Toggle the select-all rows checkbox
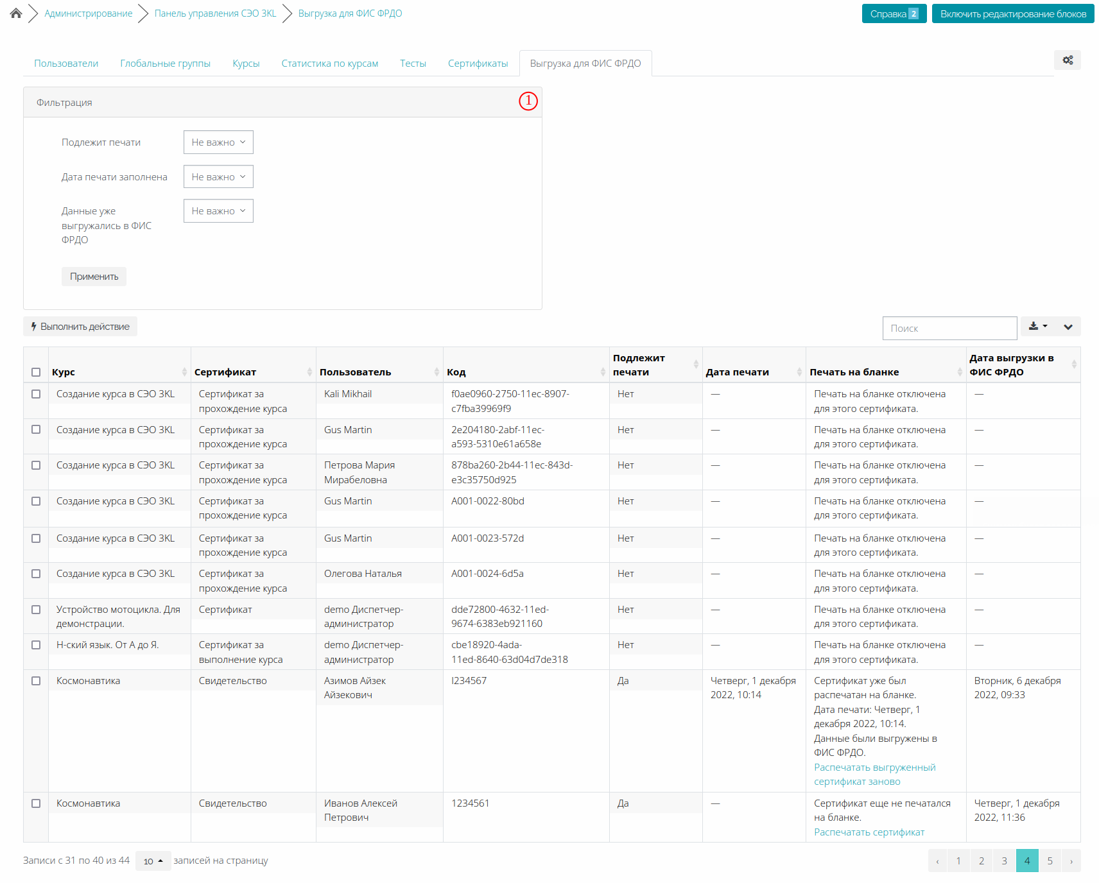The image size is (1099, 883). [x=36, y=372]
